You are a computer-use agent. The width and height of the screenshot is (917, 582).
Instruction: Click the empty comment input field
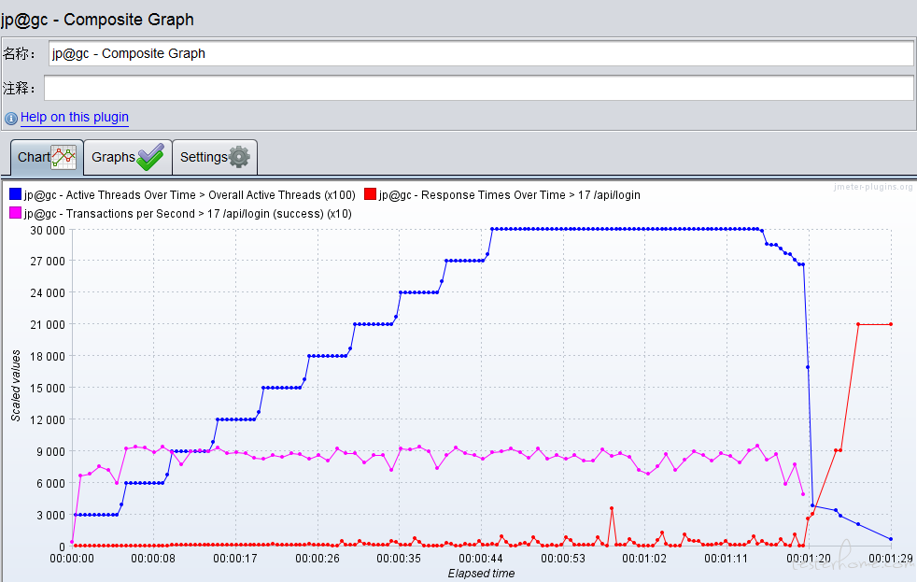coord(478,89)
